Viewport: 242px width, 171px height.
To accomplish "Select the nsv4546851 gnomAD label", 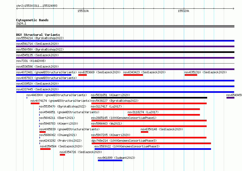I will coord(69,112).
